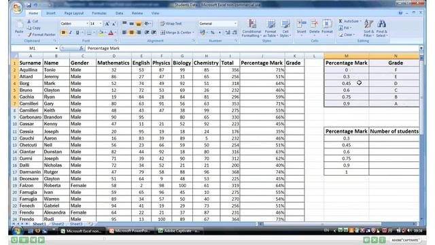Activate the Format Painter brush
Image resolution: width=435 pixels, height=245 pixels.
41,35
